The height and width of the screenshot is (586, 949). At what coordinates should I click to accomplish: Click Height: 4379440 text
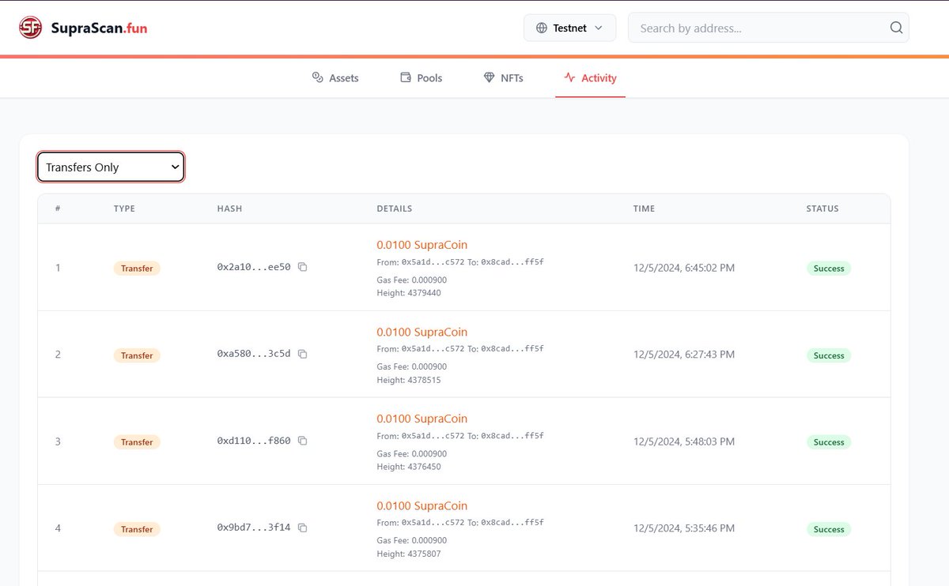tap(409, 293)
